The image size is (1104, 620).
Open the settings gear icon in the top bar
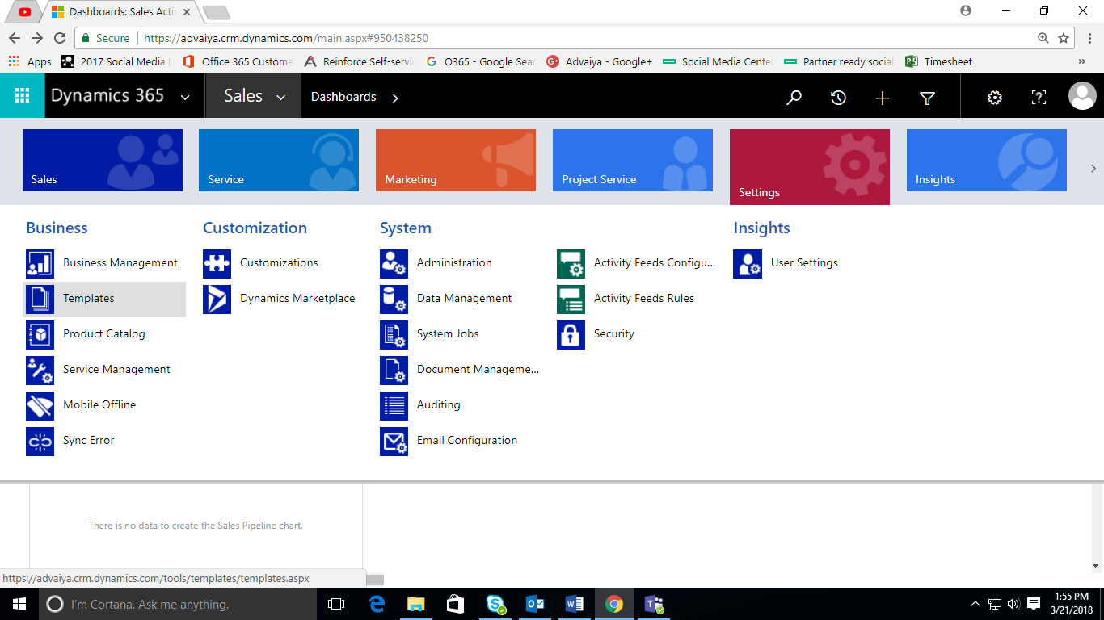[x=995, y=98]
